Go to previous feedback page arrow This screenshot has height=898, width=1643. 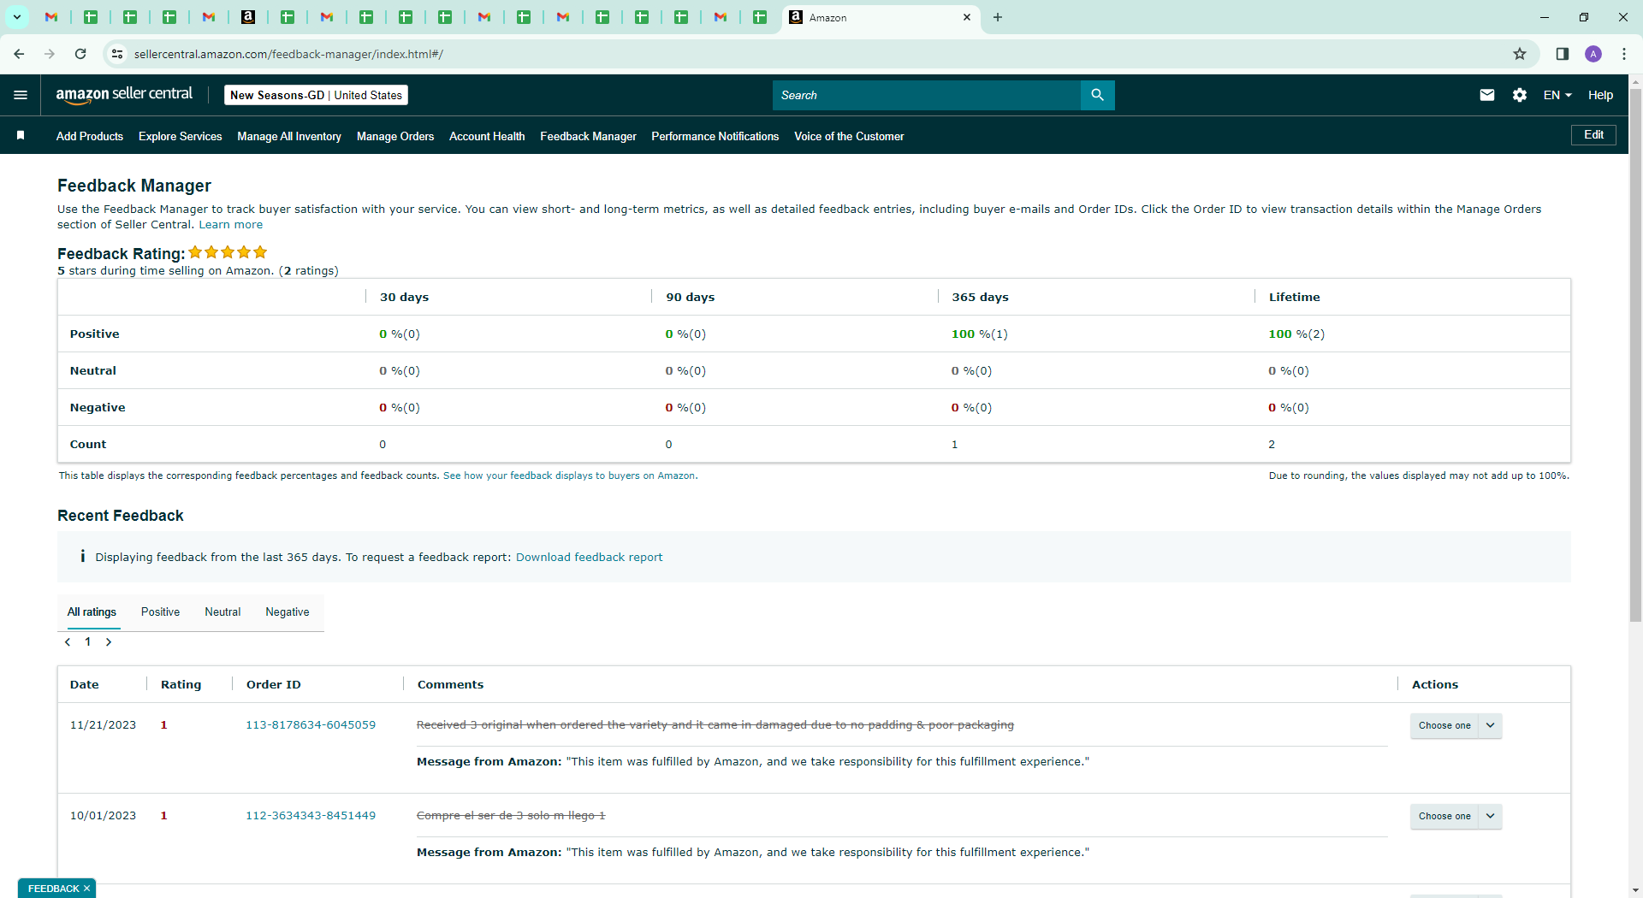click(68, 642)
